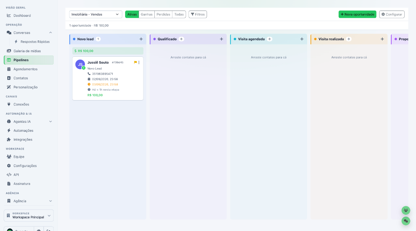Click the Novo lead column header title
416x231 pixels.
tap(85, 39)
